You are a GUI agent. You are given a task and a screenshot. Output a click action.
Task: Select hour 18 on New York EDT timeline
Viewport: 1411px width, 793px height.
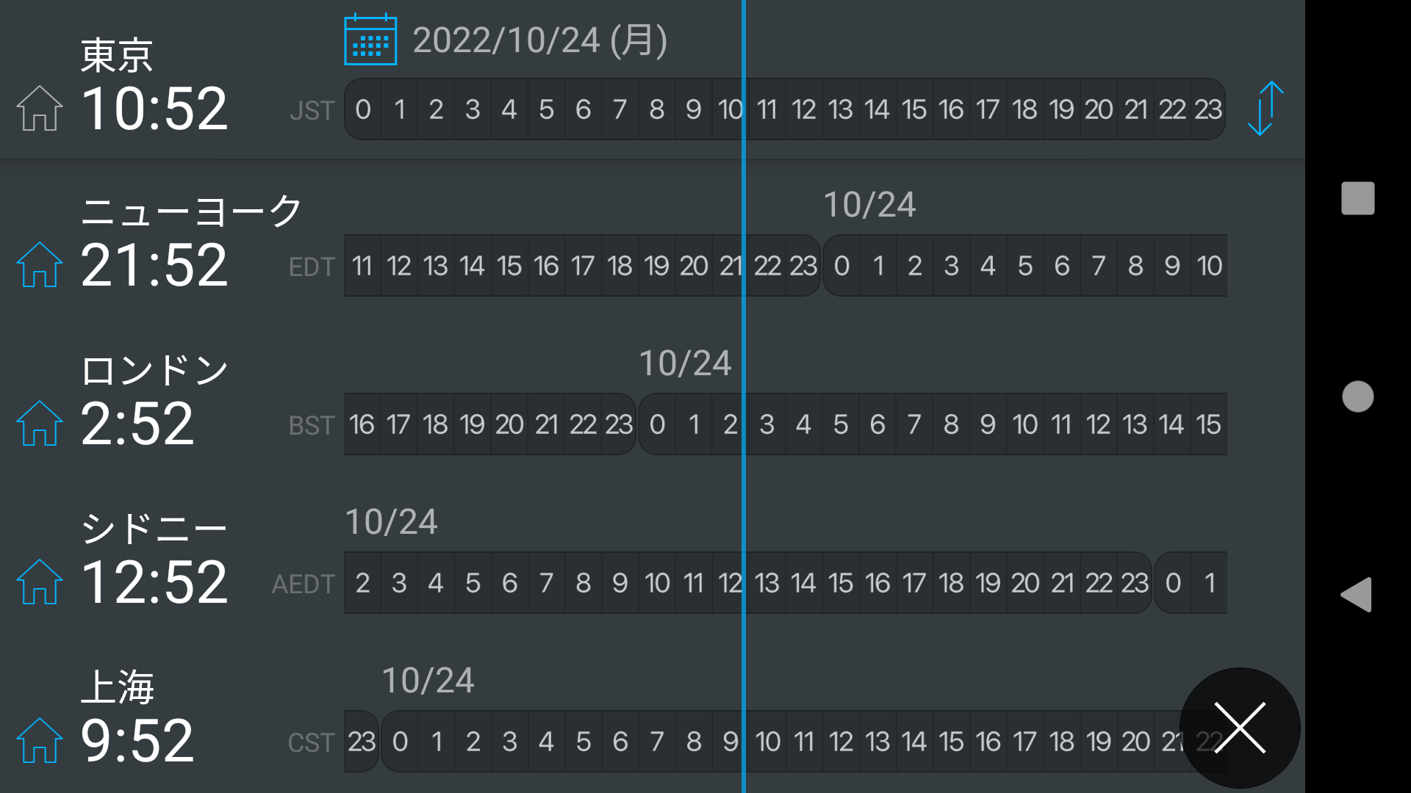[620, 266]
